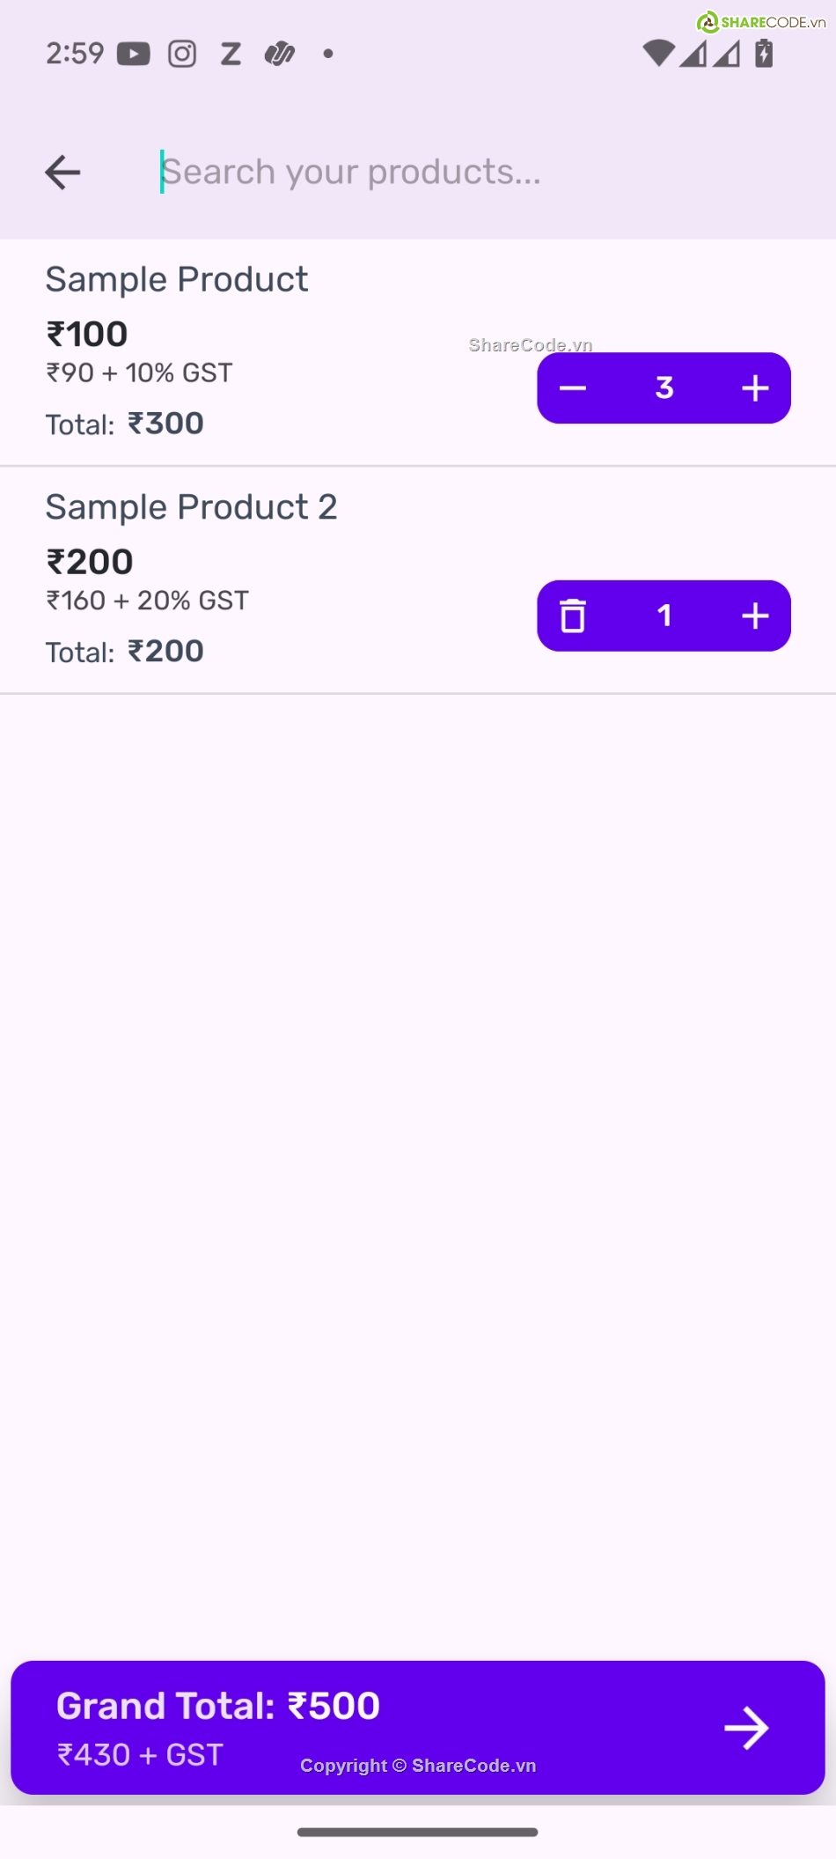Tap the ₹200 price of Sample Product 2
The width and height of the screenshot is (836, 1859).
90,562
